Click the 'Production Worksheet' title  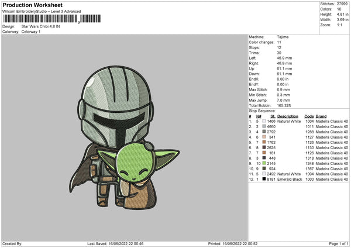point(32,5)
